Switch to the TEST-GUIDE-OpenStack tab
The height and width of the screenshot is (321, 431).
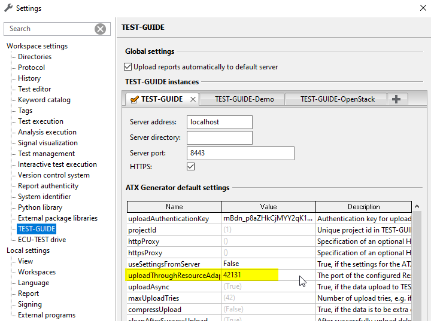pos(337,99)
